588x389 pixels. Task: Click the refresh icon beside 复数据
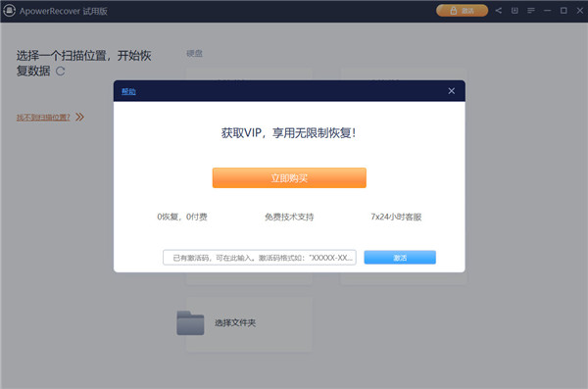(x=61, y=71)
